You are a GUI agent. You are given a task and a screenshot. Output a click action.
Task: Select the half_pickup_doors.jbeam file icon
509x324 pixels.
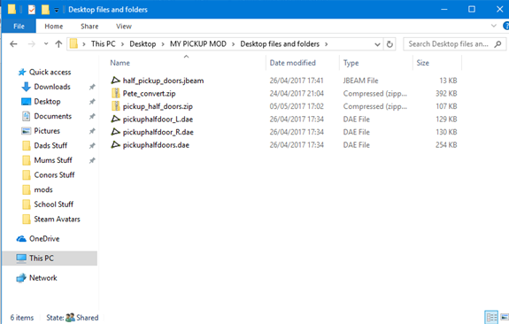pyautogui.click(x=116, y=81)
